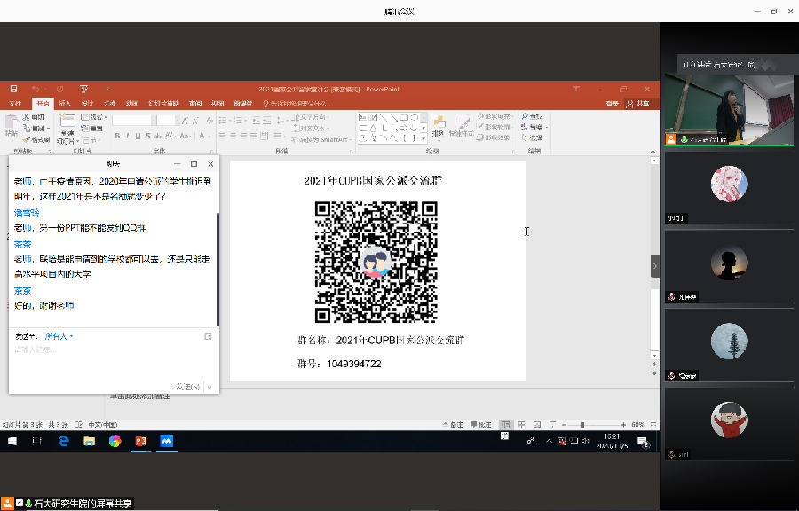This screenshot has width=799, height=511.
Task: Open the Windows Start menu
Action: tap(12, 441)
